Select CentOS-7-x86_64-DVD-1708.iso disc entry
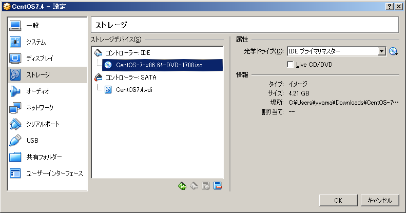The image size is (406, 213). click(x=162, y=65)
